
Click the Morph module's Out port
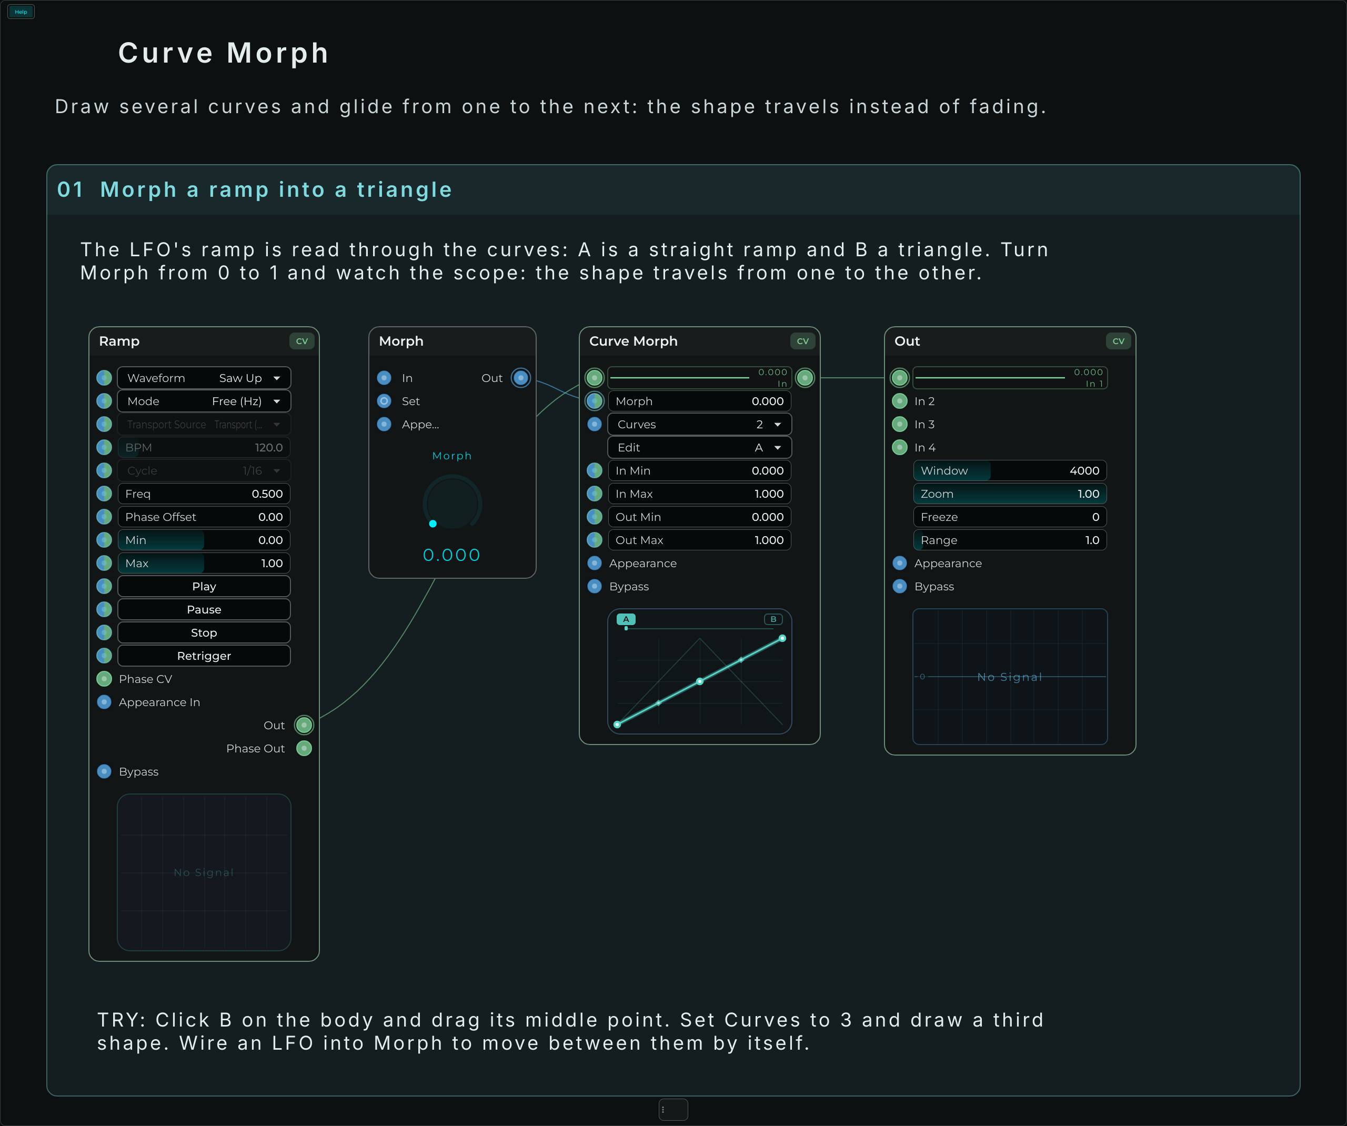click(521, 378)
